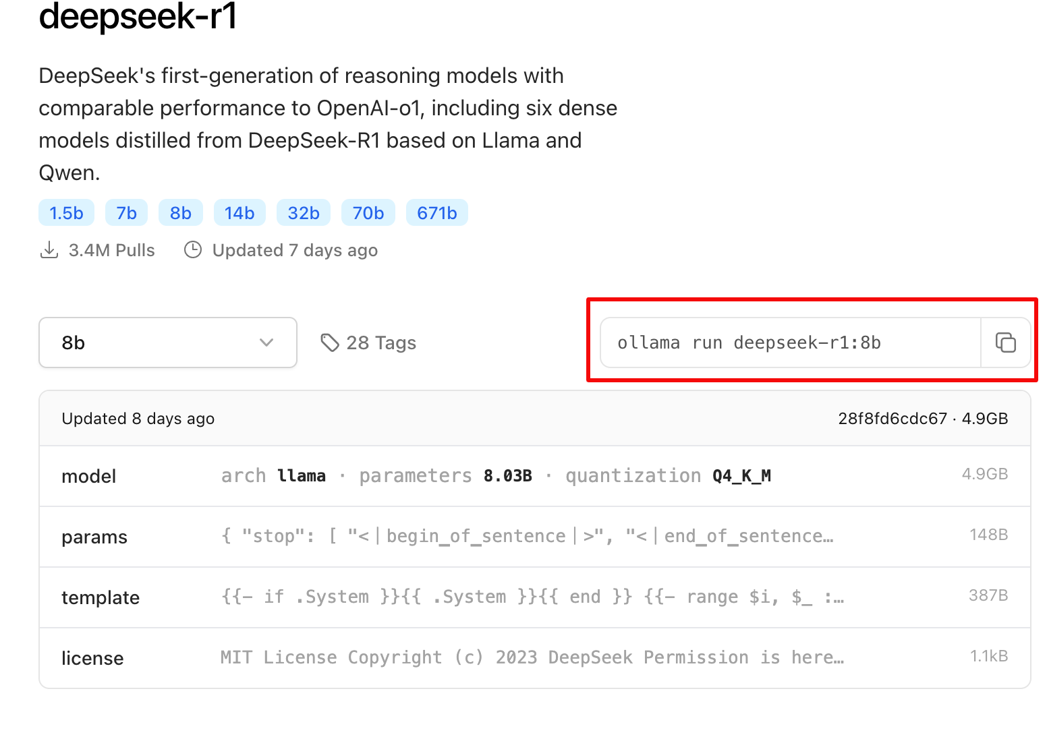The height and width of the screenshot is (743, 1047).
Task: Copy the ollama run command
Action: 1005,343
